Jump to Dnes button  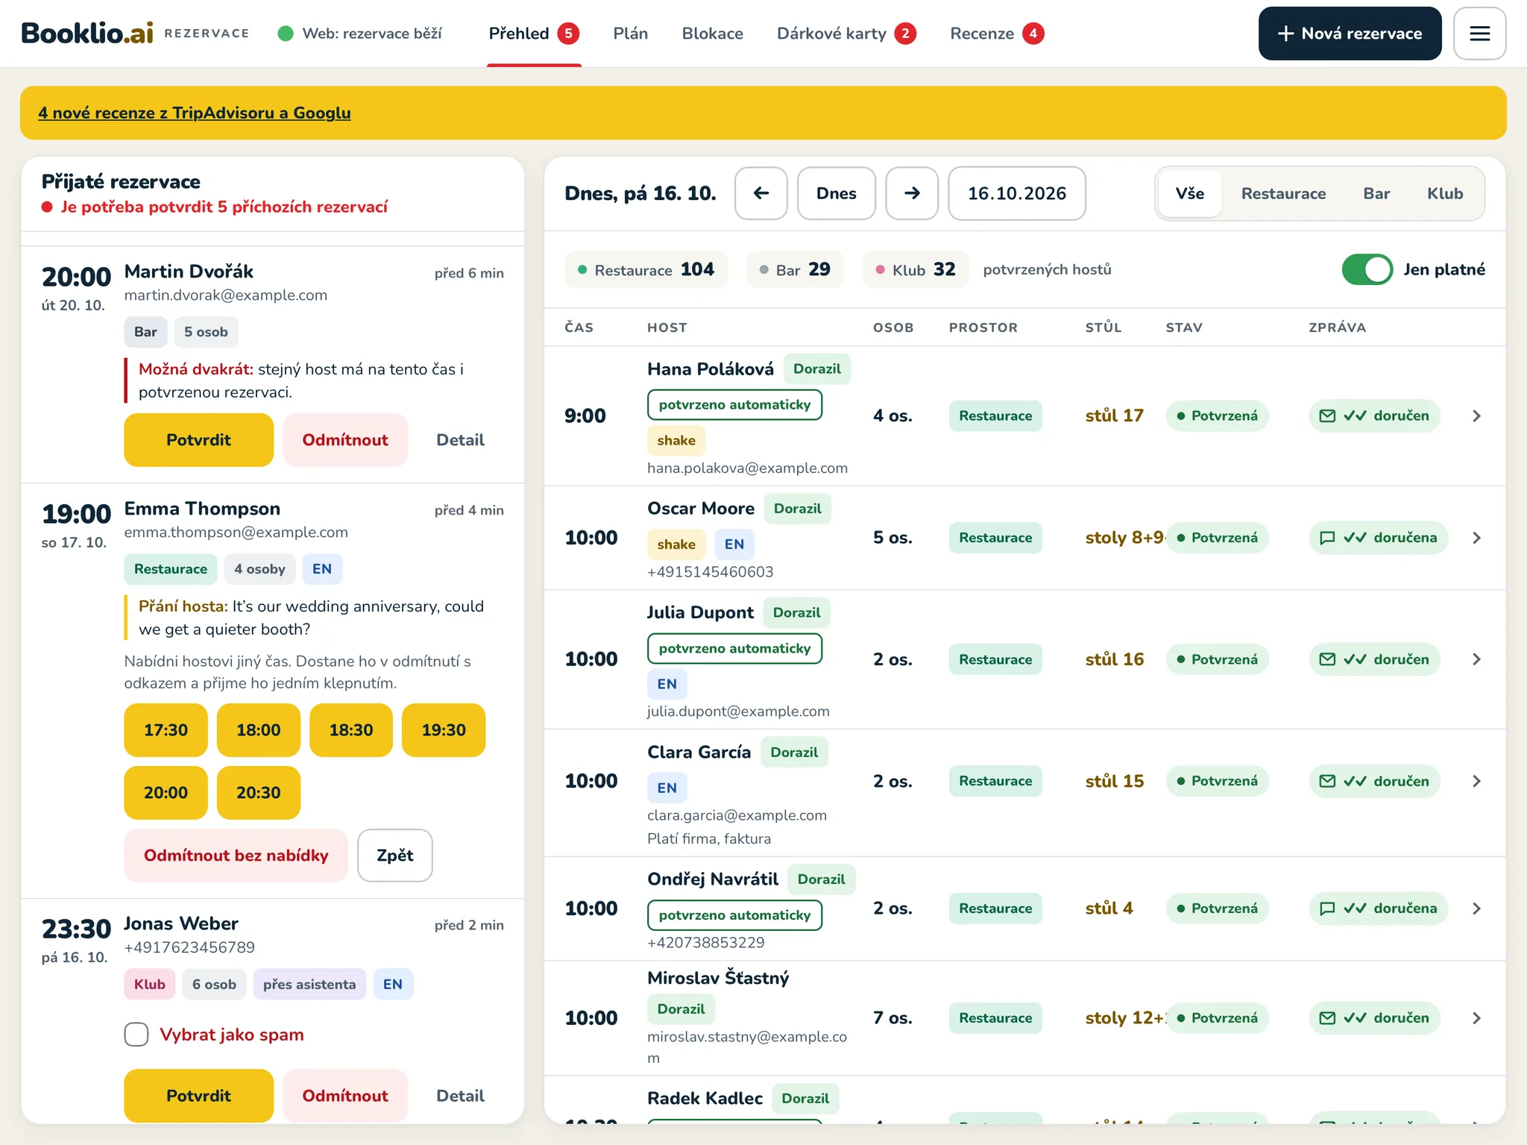point(836,193)
